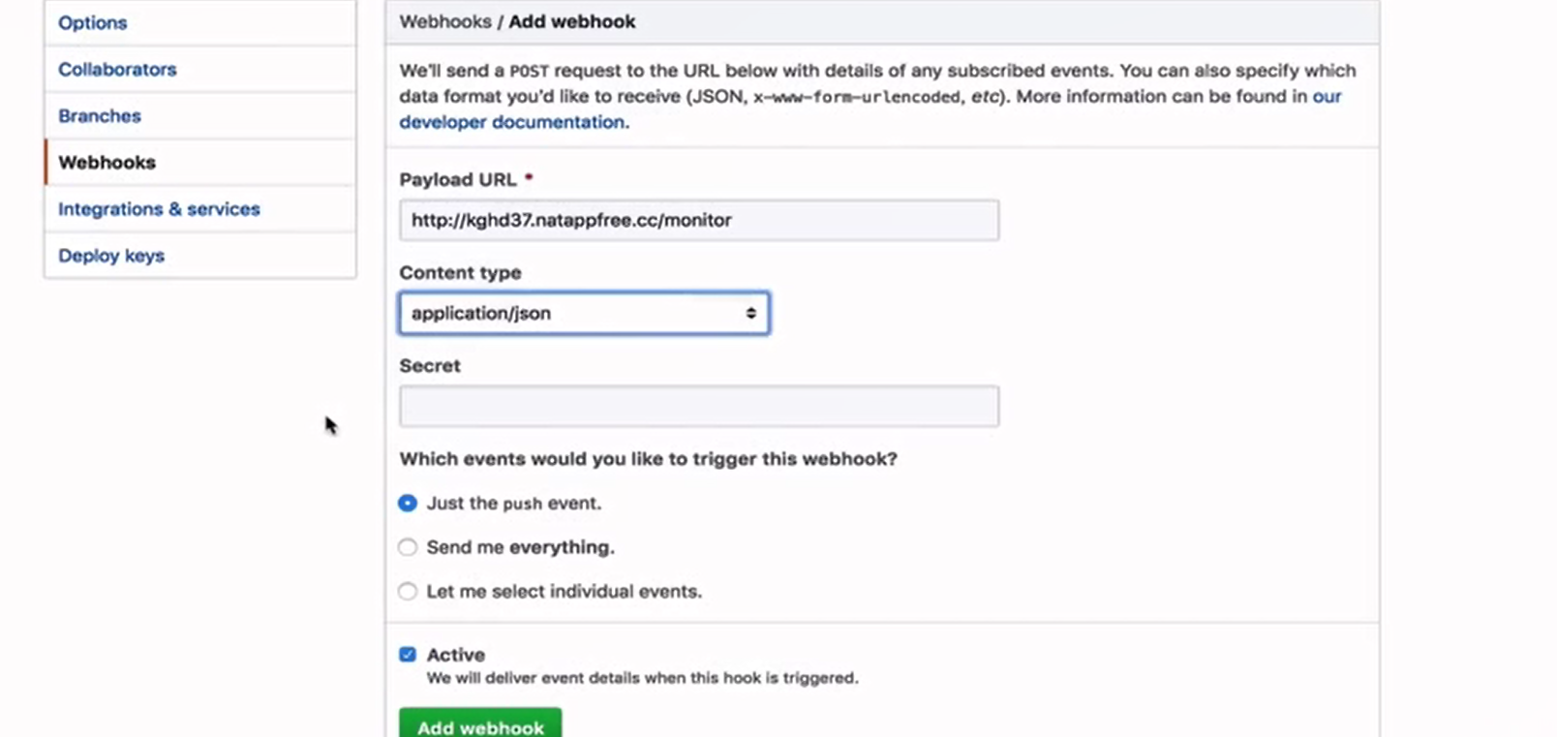Open the developer documentation link
Viewport: 1557px width, 737px height.
tap(512, 122)
